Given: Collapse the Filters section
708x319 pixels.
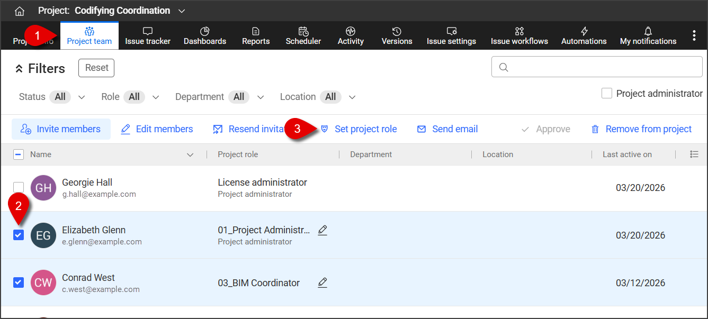Looking at the screenshot, I should pos(19,69).
